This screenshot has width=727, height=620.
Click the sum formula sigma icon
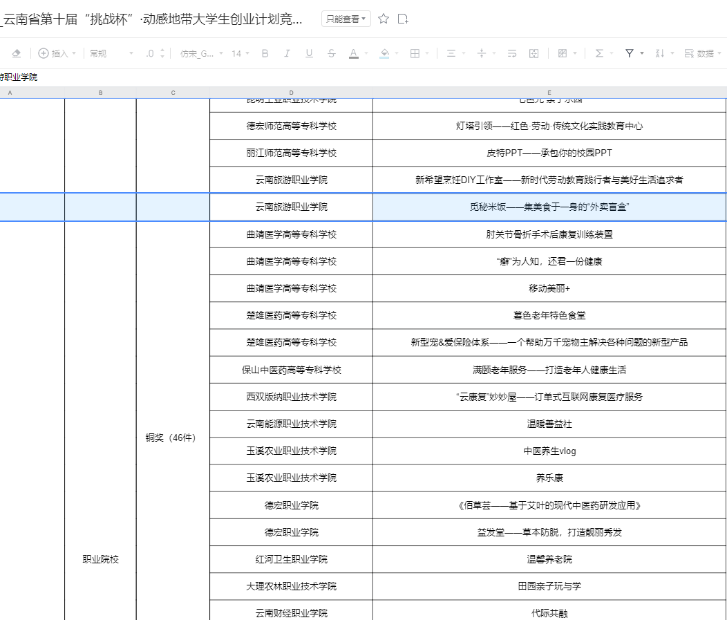tap(599, 53)
